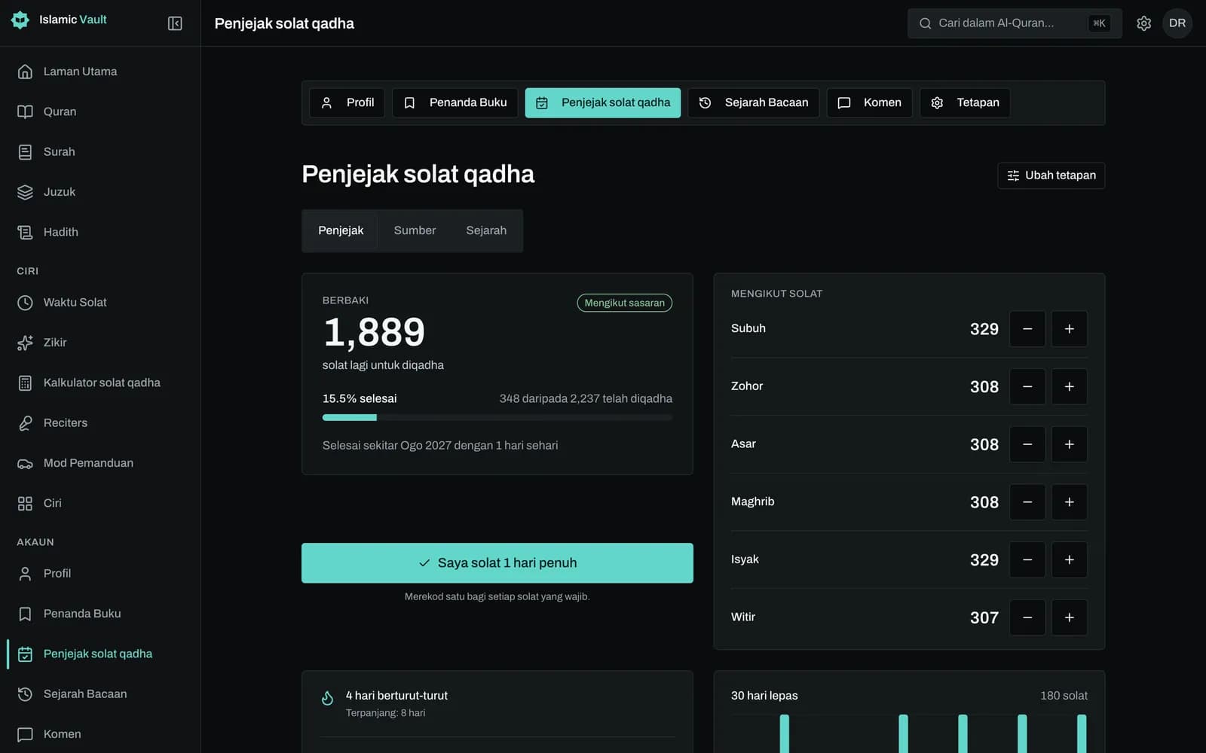The image size is (1206, 753).
Task: Click the Juzuk layers icon
Action: pyautogui.click(x=25, y=192)
